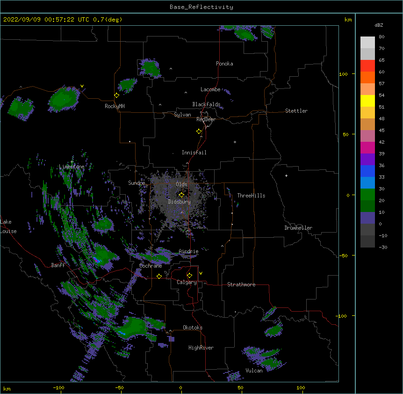The height and width of the screenshot is (394, 403).
Task: Select the dark green 10-20 dBZ legend swatch
Action: coord(367,206)
